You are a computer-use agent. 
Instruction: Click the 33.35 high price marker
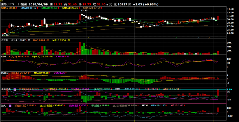84,10
